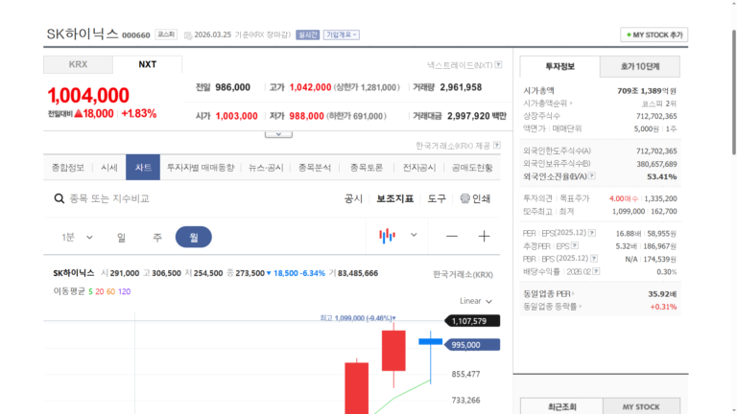Switch to the 투자정보 tab

coord(559,66)
